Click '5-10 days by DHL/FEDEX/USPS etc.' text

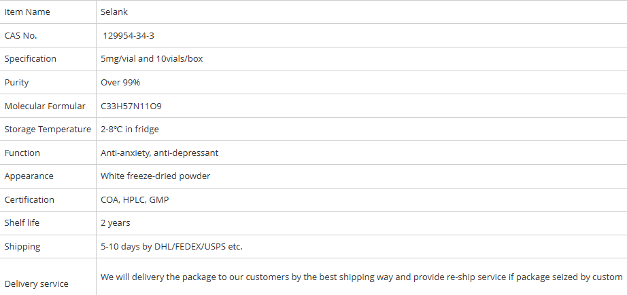pyautogui.click(x=171, y=247)
